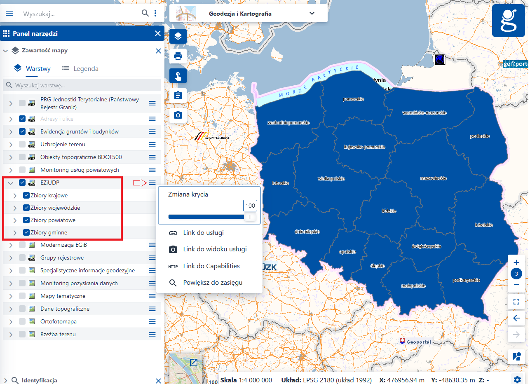Screen dimensions: 530x384
Task: Uncheck the Zbiory krajowe layer
Action: [26, 195]
